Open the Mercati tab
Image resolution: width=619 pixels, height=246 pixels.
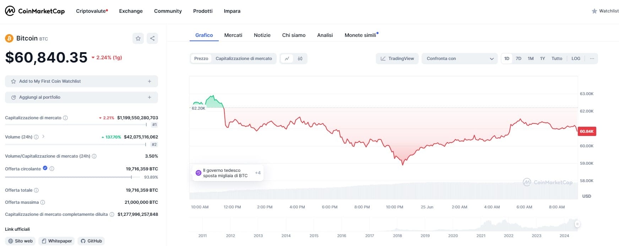[x=233, y=35]
